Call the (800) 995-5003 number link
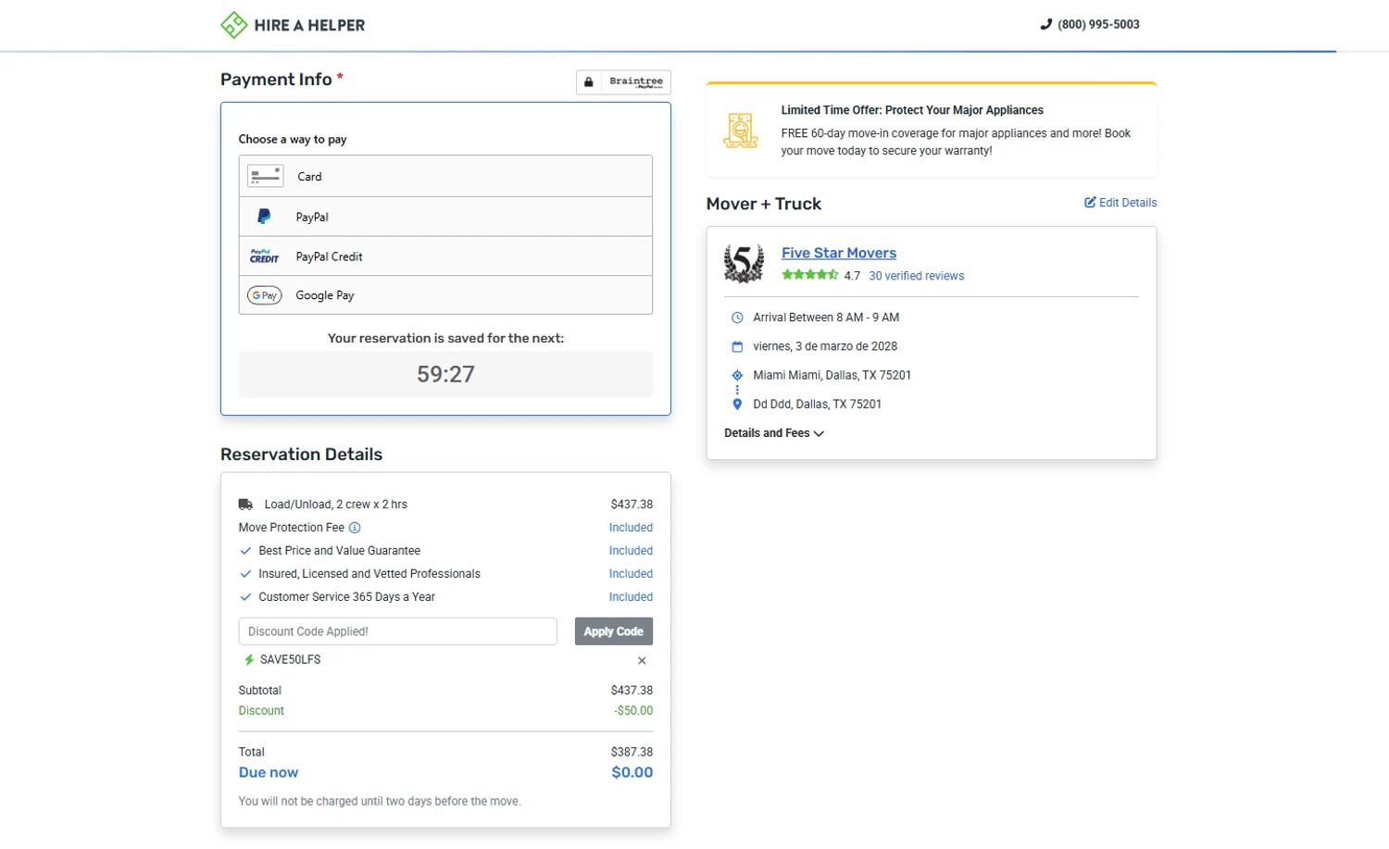The width and height of the screenshot is (1389, 849). click(1098, 25)
